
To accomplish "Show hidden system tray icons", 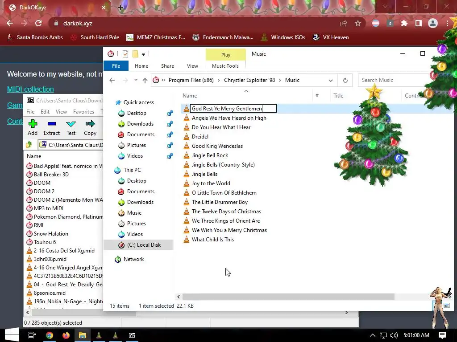I will pyautogui.click(x=372, y=335).
